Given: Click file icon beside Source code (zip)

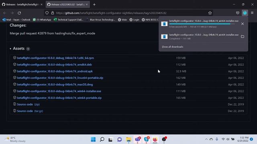Looking at the screenshot, I should point(14,104).
